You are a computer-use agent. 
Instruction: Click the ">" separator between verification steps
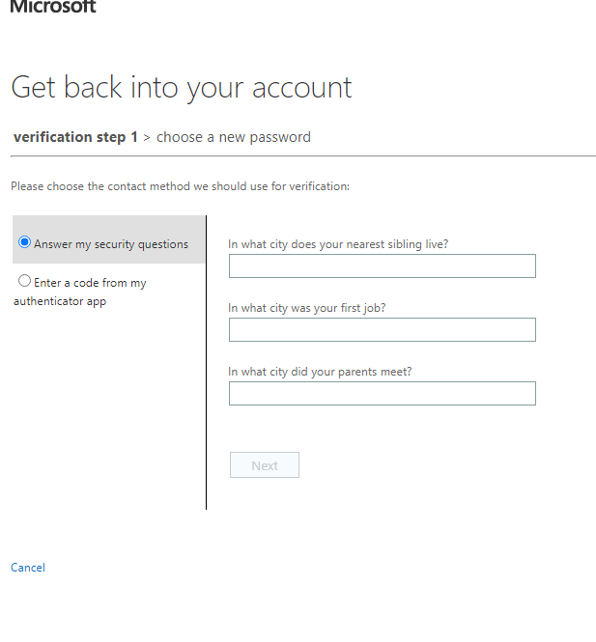pyautogui.click(x=147, y=137)
